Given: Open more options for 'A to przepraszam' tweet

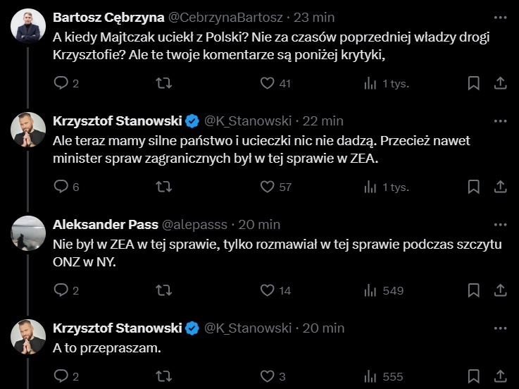Looking at the screenshot, I should click(500, 328).
